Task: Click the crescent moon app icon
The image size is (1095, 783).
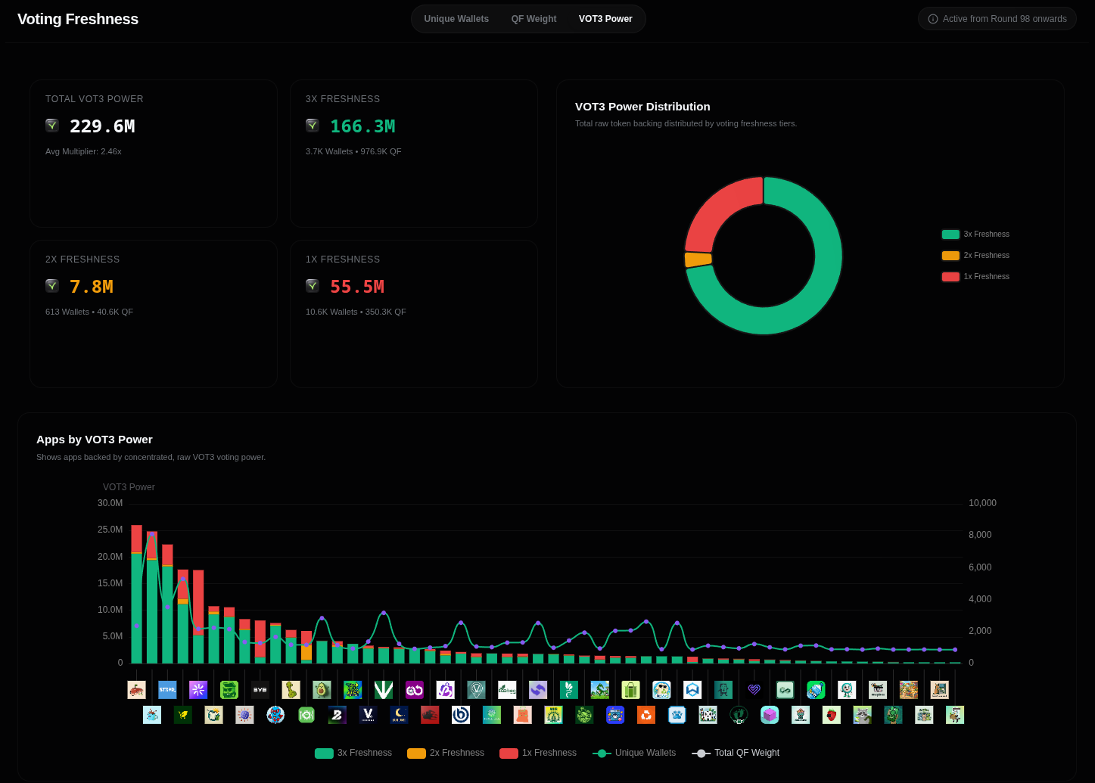Action: click(x=399, y=715)
